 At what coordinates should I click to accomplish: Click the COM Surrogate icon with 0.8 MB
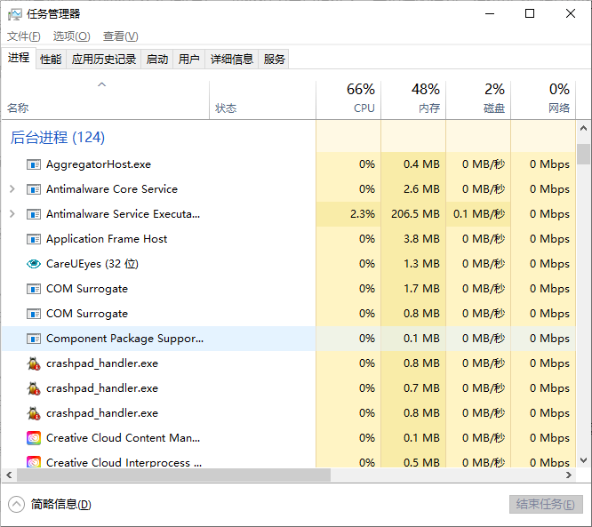click(34, 314)
